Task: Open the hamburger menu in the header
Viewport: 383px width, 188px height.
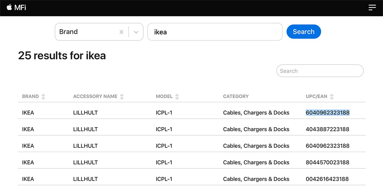Action: coord(372,7)
